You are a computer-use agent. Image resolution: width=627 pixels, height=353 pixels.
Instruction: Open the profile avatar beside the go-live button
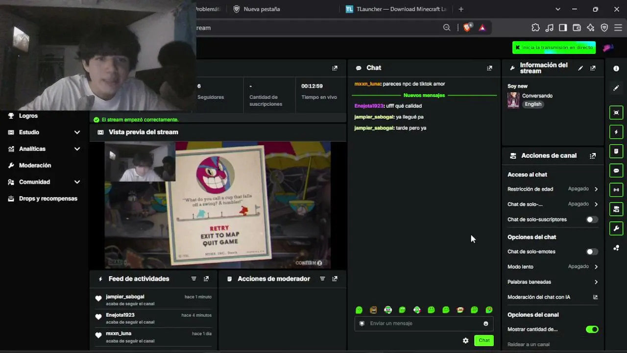pos(608,48)
